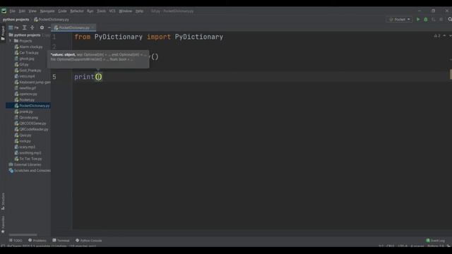Open the Refactor menu
This screenshot has width=452, height=254.
[x=77, y=11]
